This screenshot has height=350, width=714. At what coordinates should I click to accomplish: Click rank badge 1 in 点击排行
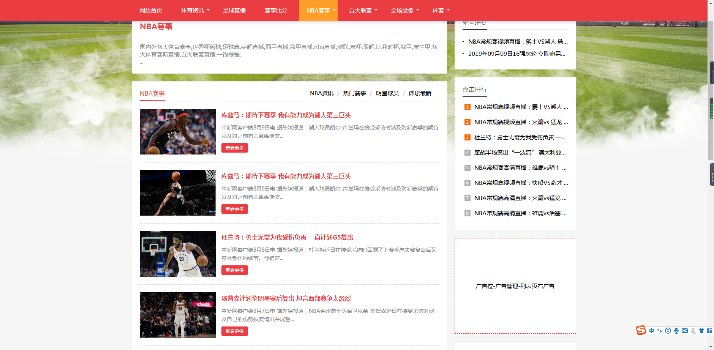click(467, 107)
